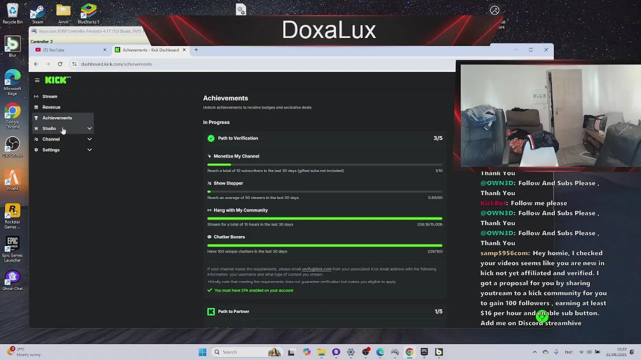This screenshot has width=641, height=360.
Task: Open the Windows Start menu
Action: [x=202, y=352]
